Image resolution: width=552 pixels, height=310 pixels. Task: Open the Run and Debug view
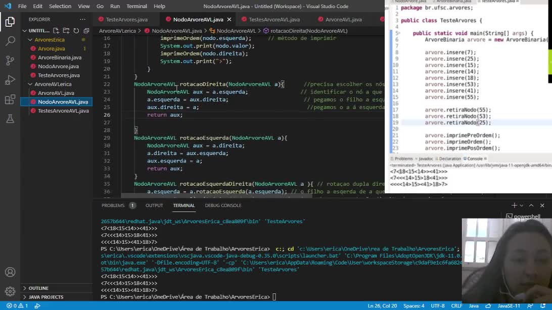point(10,80)
